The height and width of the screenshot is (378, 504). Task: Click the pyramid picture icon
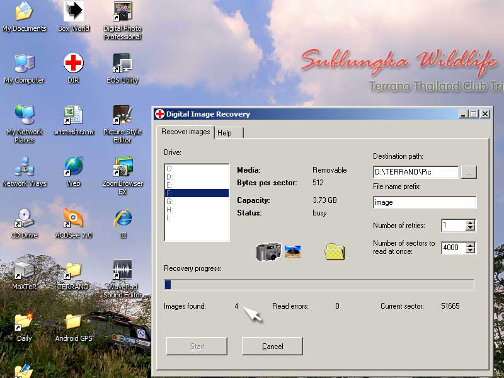[x=294, y=251]
